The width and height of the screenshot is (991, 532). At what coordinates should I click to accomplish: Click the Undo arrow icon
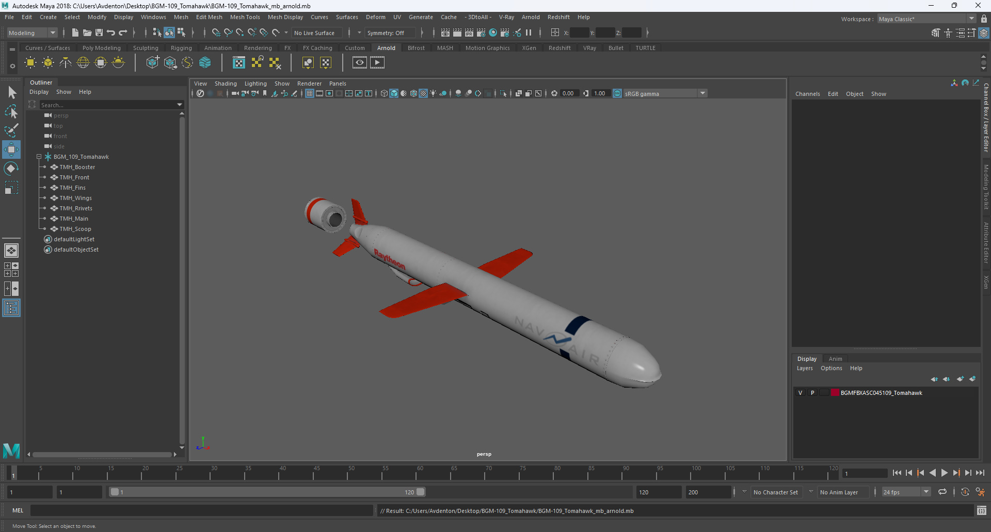click(111, 32)
